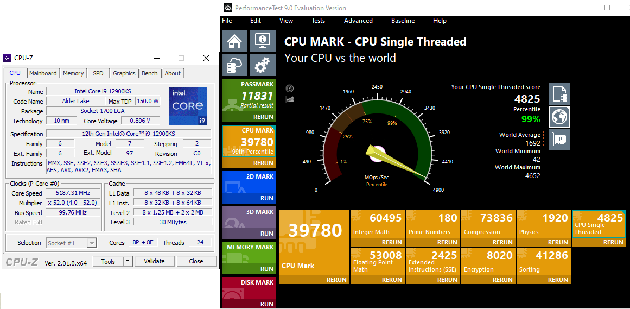Open the Advanced menu
The height and width of the screenshot is (309, 630).
click(x=358, y=21)
